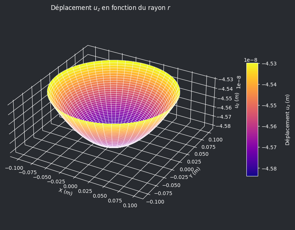Click the −0.100 tick on the X axis

[x=15, y=168]
